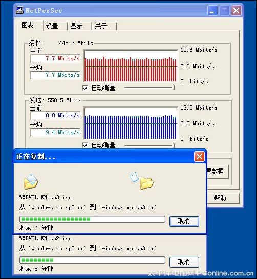Image resolution: width=257 pixels, height=279 pixels.
Task: Cancel the WXPVOL_EN_sp2.iso copy
Action: (184, 262)
